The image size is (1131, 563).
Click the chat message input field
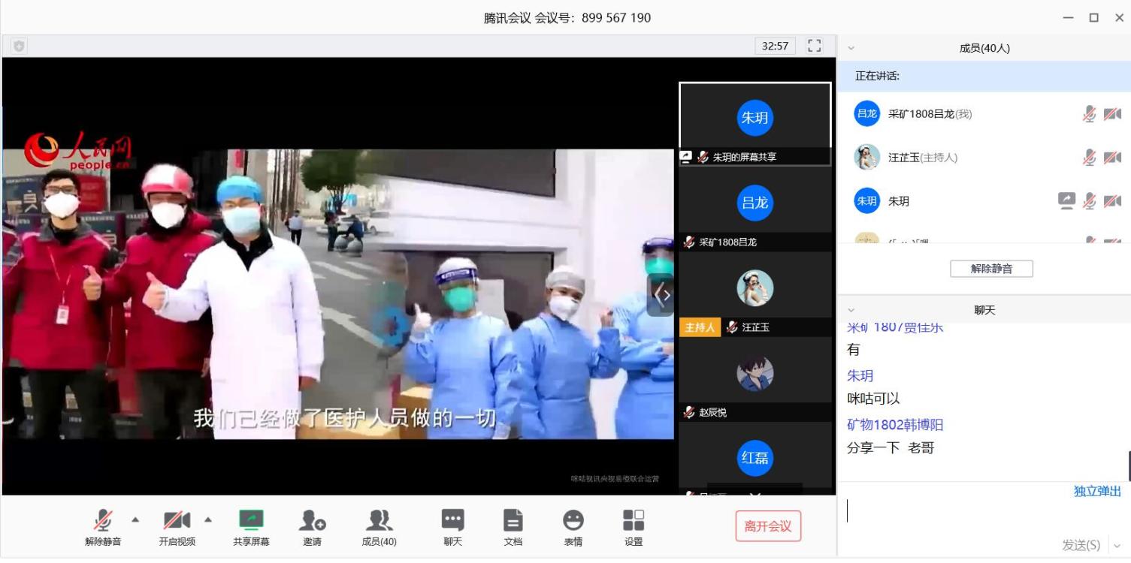click(977, 512)
